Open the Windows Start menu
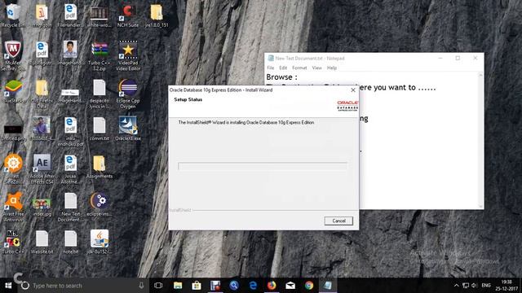Screen dimensions: 522x293 [8, 286]
